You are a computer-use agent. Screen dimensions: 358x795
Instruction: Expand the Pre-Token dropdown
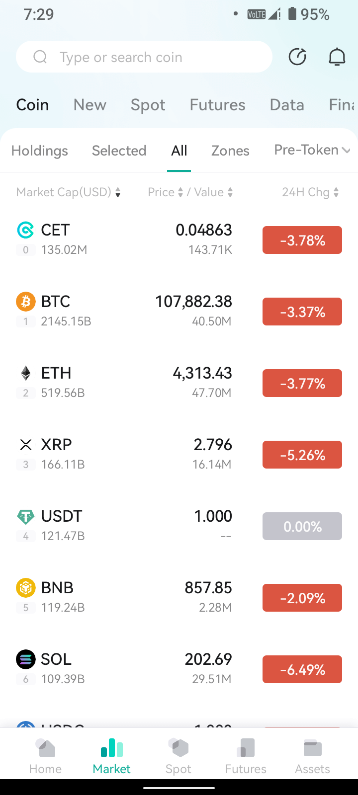(x=312, y=150)
